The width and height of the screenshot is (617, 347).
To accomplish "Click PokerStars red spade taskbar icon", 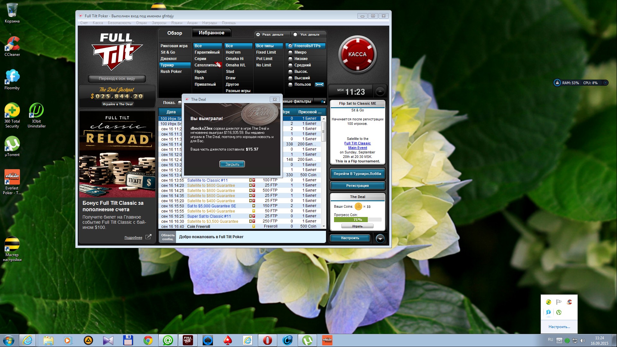I will pyautogui.click(x=227, y=340).
